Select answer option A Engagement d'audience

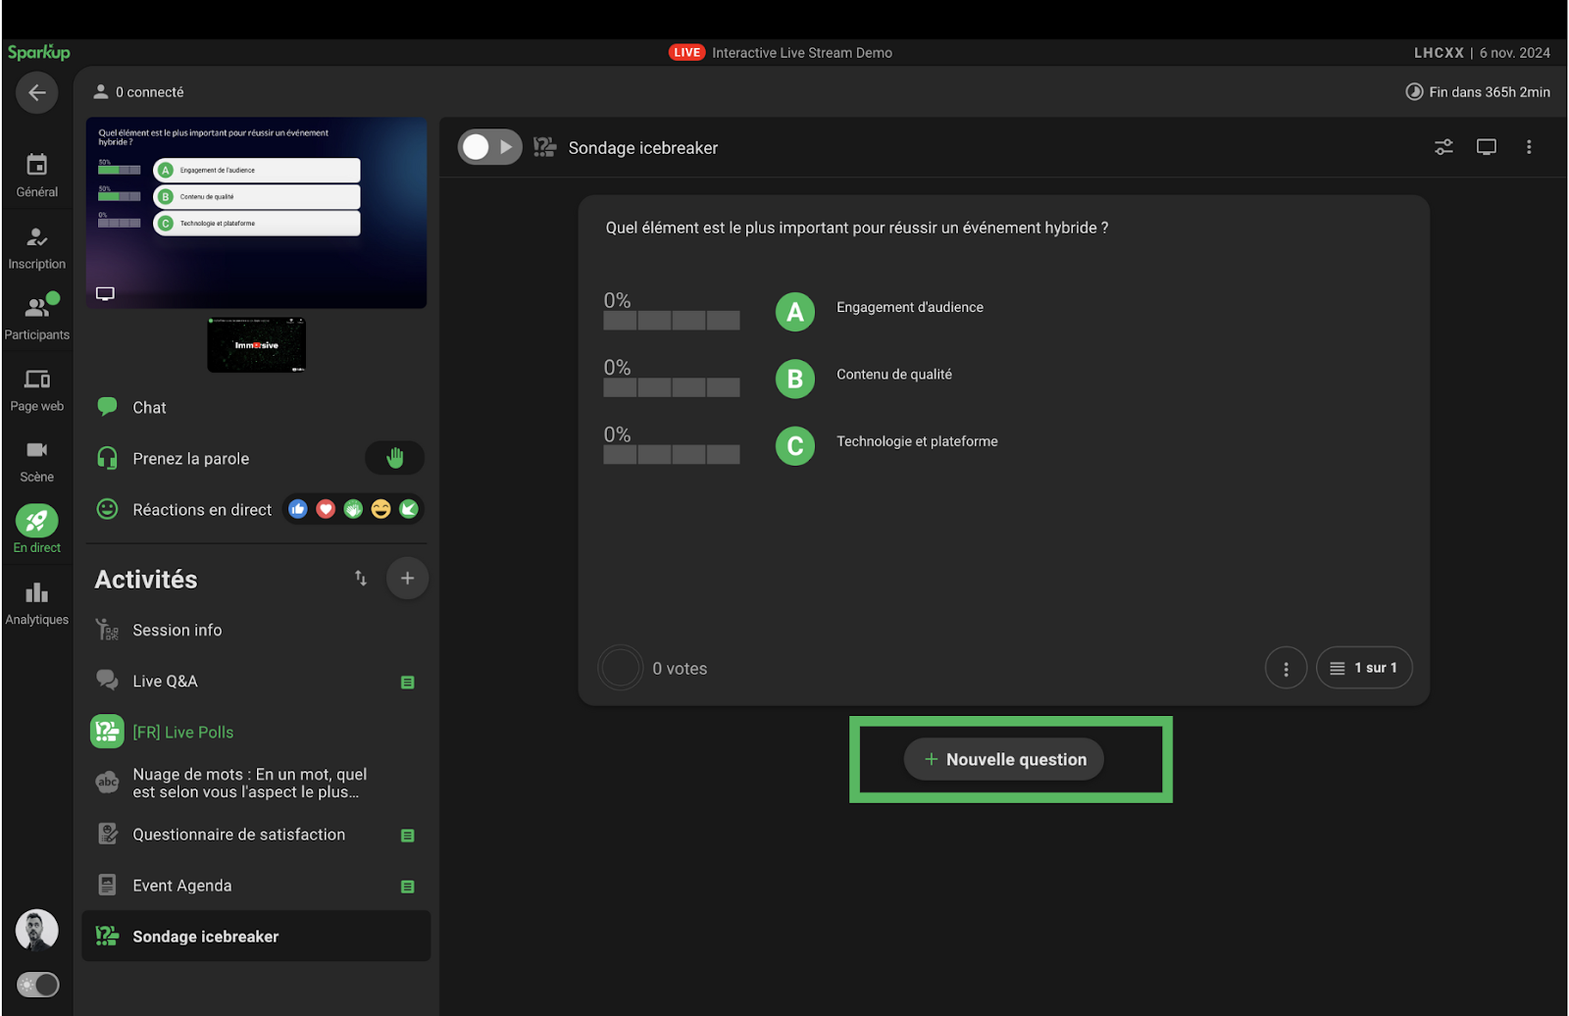[x=795, y=312]
